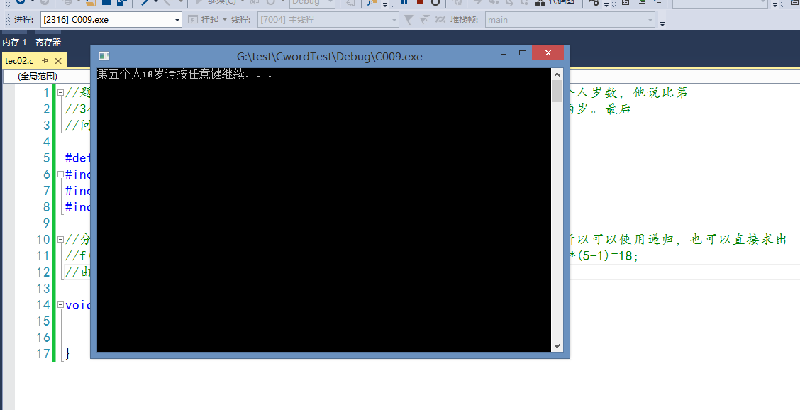The height and width of the screenshot is (410, 800).
Task: Close the tec02.c tab
Action: tap(57, 61)
